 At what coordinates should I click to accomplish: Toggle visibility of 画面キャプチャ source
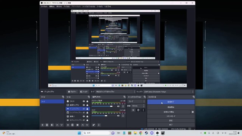click(84, 105)
